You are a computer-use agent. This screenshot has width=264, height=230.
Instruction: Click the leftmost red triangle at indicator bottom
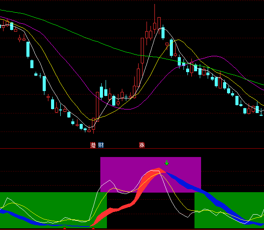pyautogui.click(x=65, y=228)
